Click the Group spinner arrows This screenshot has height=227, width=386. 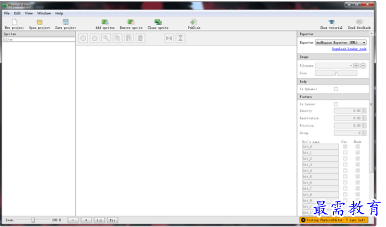364,133
